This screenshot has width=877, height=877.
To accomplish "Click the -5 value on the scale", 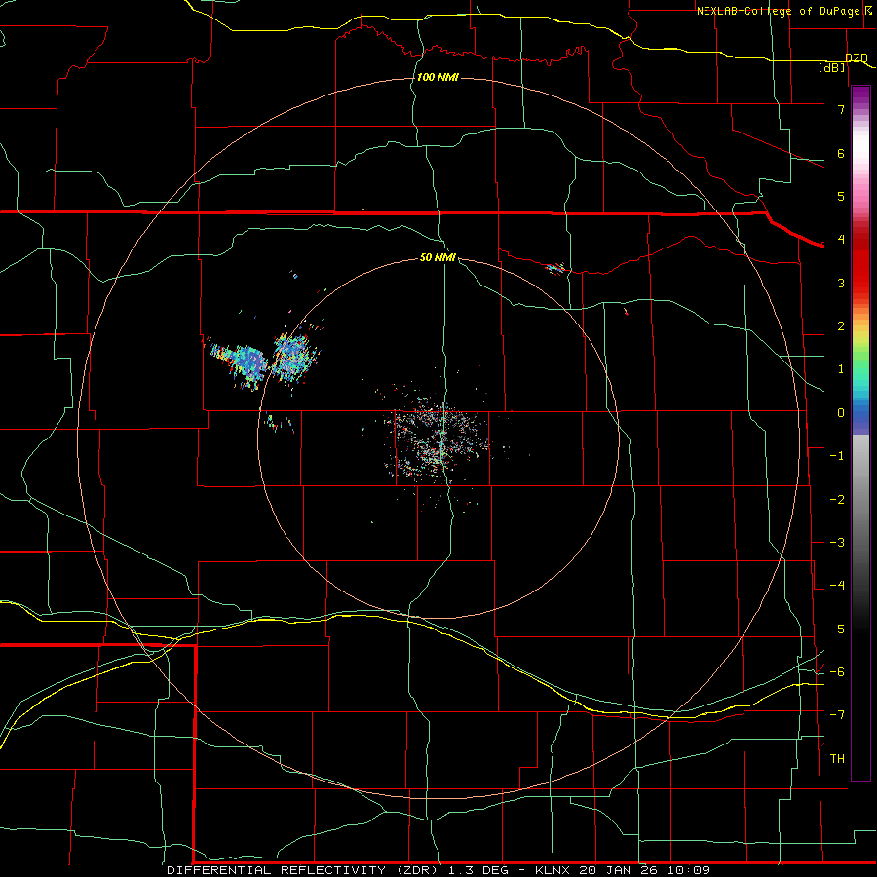I will (837, 629).
